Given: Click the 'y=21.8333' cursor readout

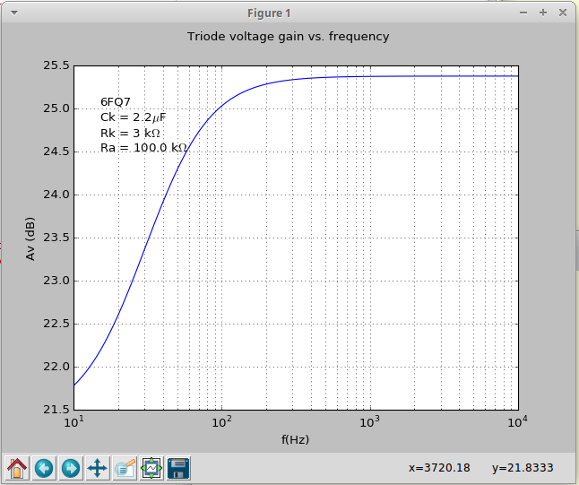Looking at the screenshot, I should (523, 468).
